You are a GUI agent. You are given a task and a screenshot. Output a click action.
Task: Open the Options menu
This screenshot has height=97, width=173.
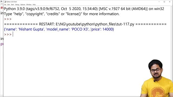pyautogui.click(x=23, y=5)
